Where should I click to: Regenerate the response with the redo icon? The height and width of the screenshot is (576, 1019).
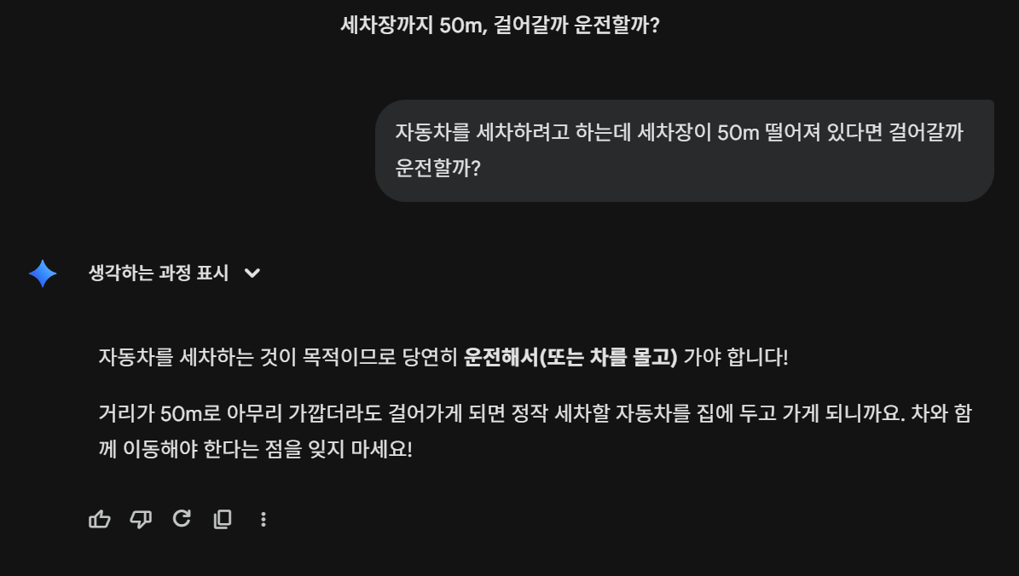[182, 519]
